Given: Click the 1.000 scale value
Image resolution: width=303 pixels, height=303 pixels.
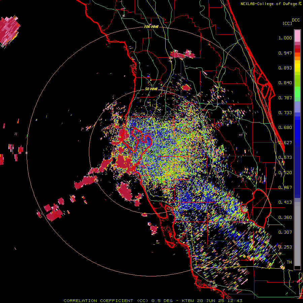Looking at the screenshot, I should pyautogui.click(x=285, y=38).
